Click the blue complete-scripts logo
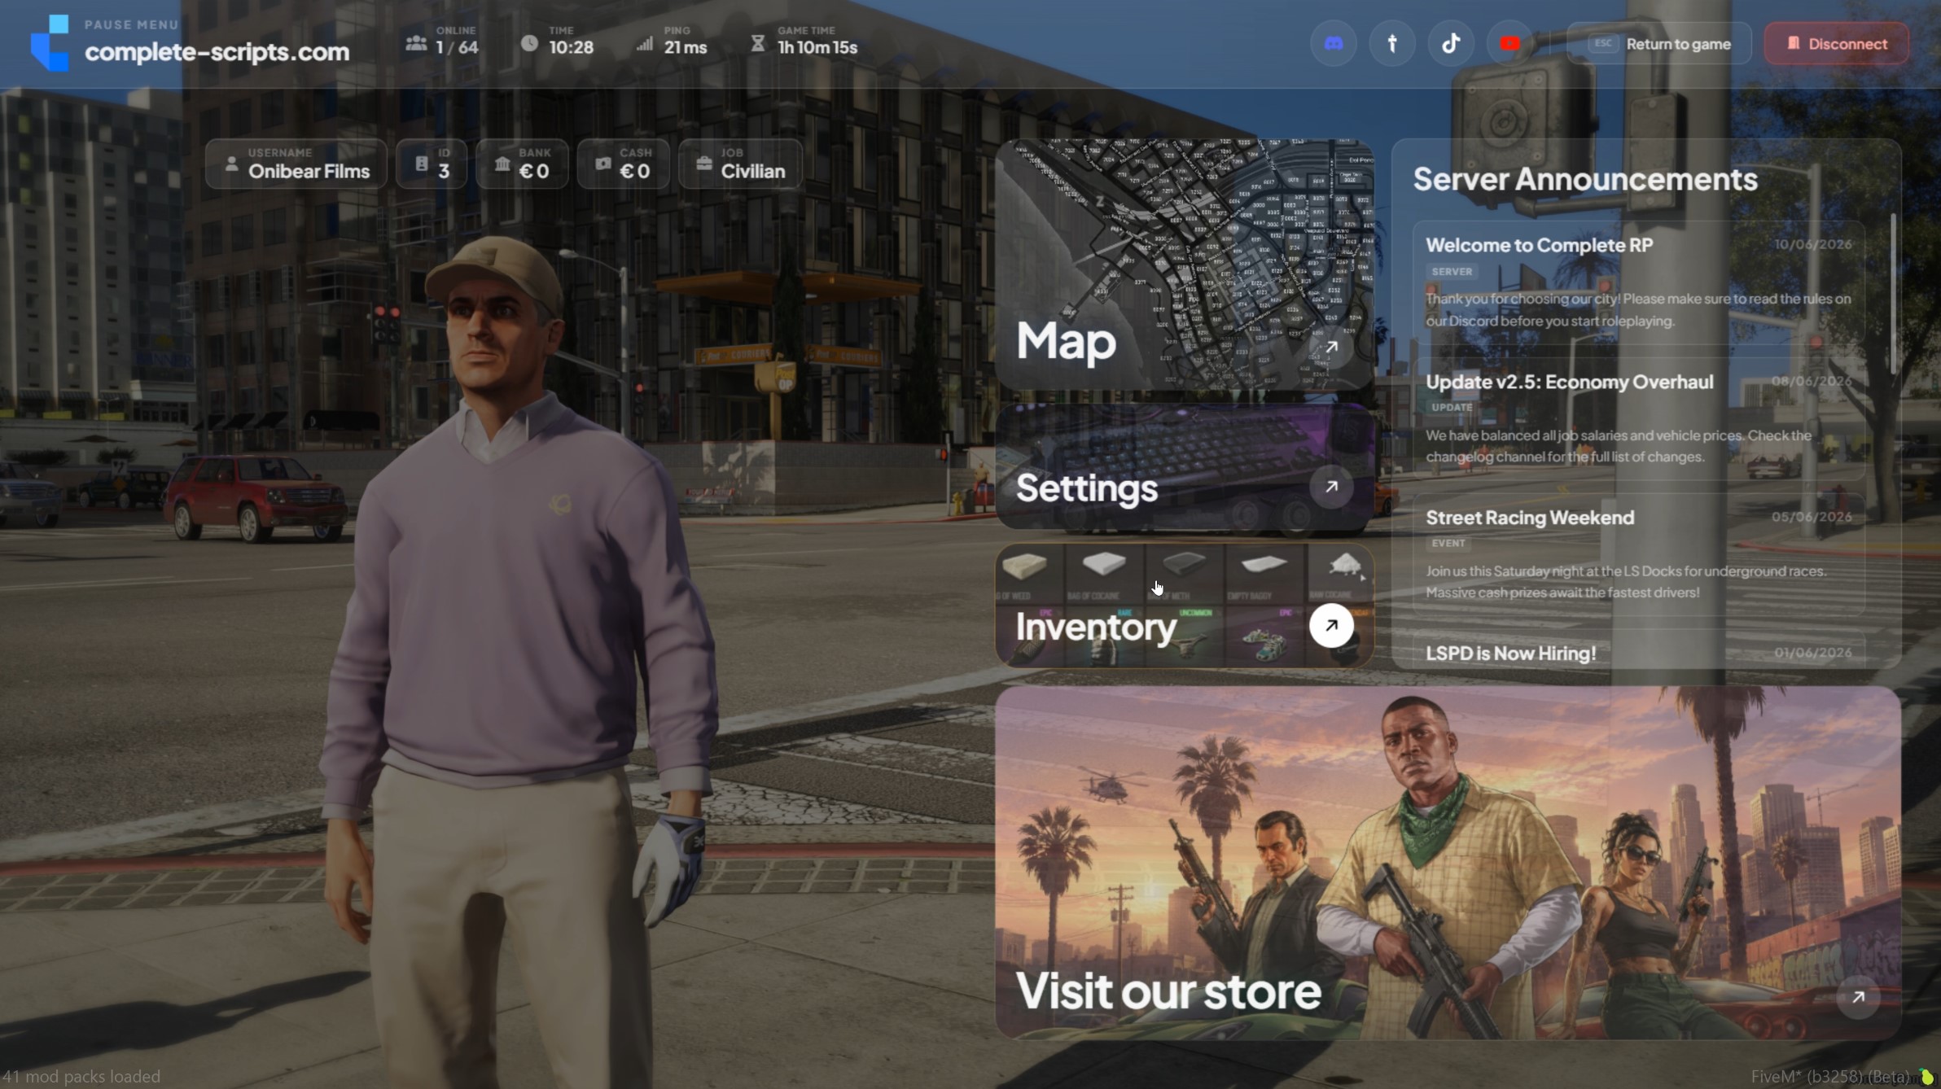 (50, 43)
